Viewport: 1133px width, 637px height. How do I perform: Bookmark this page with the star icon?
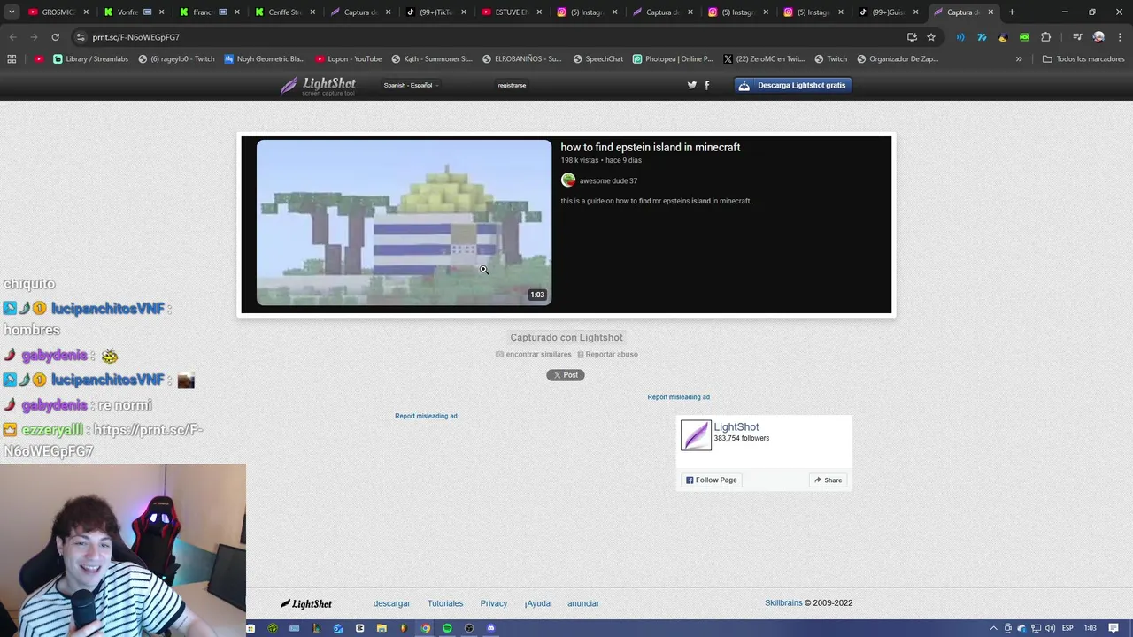point(931,37)
